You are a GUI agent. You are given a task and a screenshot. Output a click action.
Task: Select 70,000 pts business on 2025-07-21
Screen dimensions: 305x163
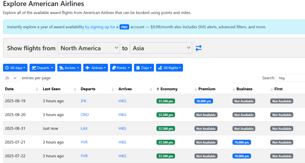click(x=242, y=142)
